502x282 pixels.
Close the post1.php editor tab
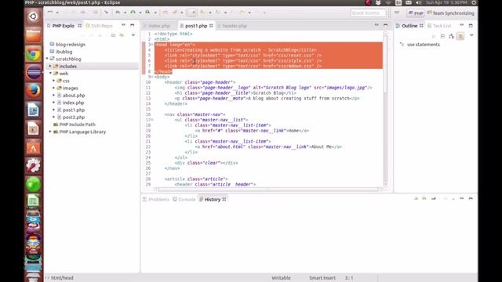(x=211, y=26)
